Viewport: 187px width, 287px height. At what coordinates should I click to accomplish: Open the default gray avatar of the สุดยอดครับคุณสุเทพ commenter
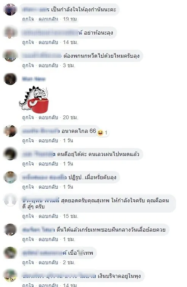(x=10, y=200)
